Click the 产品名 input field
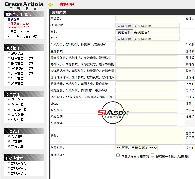The image size is (195, 179). click(146, 19)
